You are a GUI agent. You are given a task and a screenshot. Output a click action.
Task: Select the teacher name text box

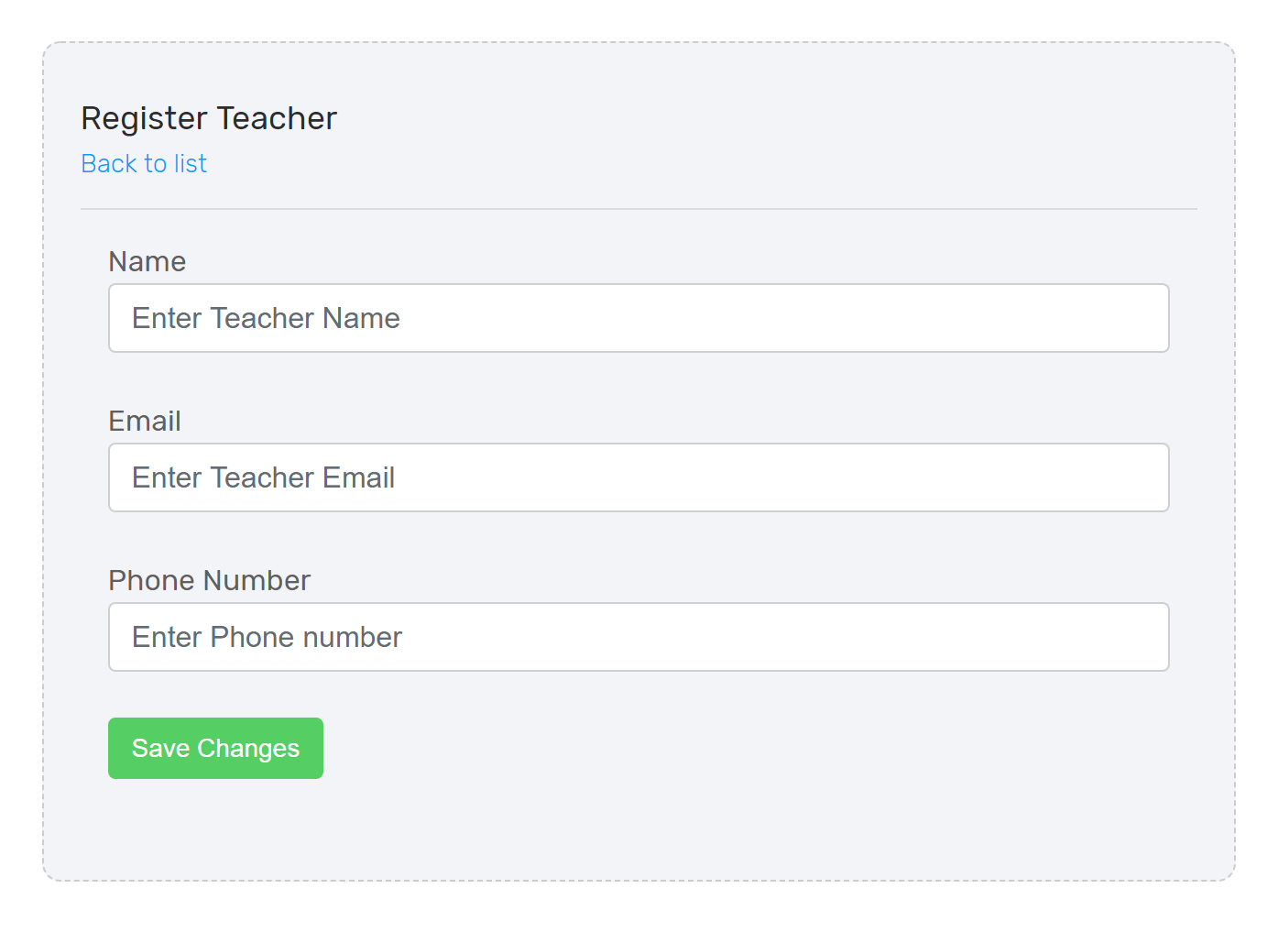click(639, 318)
